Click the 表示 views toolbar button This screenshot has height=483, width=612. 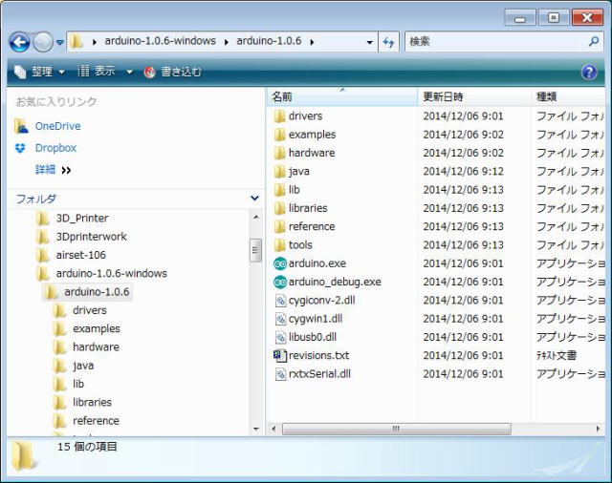96,72
